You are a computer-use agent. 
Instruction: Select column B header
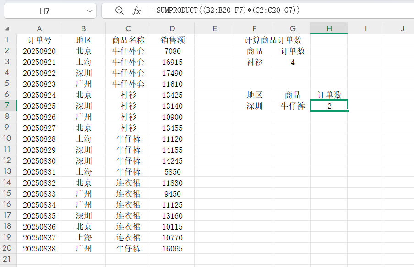tap(83, 28)
